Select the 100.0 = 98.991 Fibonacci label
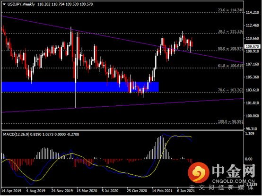This screenshot has height=196, width=262. click(x=230, y=121)
